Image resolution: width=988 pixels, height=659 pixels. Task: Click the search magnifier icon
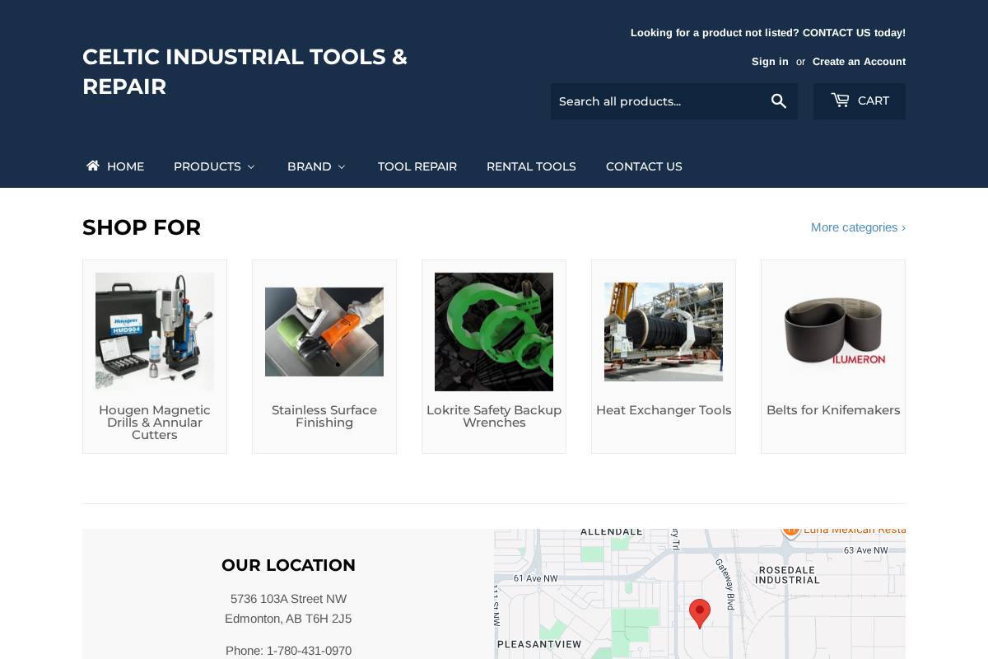(x=778, y=100)
